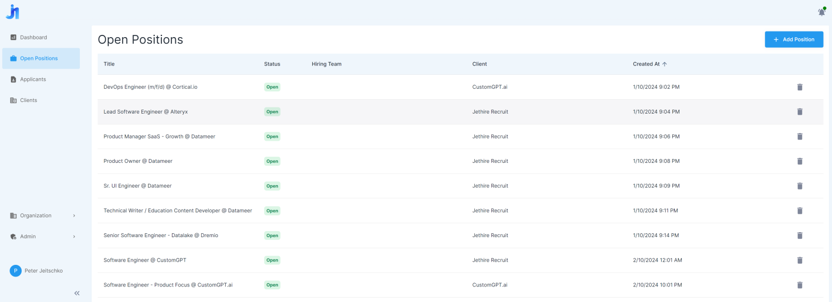Click date '1/10/2024 9:02 PM'

[x=656, y=87]
